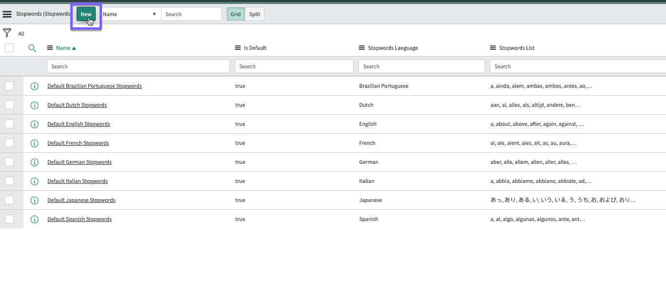
Task: Focus the Stopwords Language search field
Action: click(422, 66)
